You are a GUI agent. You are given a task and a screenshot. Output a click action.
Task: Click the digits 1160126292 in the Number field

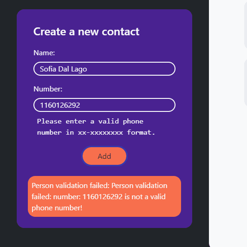click(60, 105)
